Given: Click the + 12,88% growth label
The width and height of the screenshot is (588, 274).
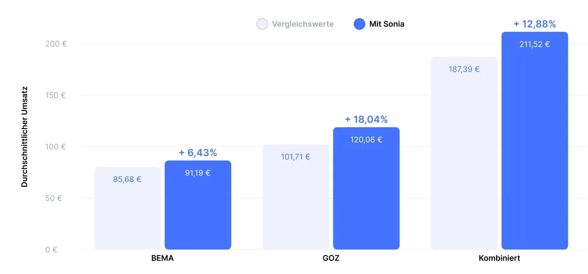Looking at the screenshot, I should (x=535, y=24).
